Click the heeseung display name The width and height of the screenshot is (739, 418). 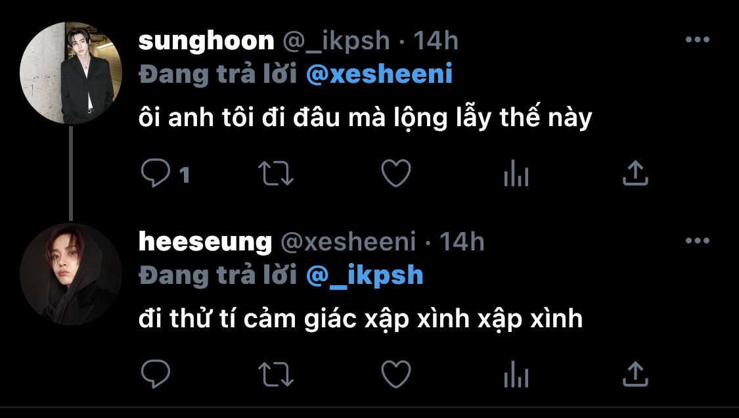[x=205, y=243]
